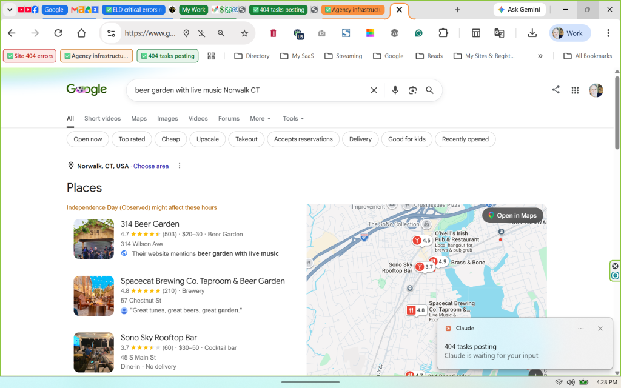The image size is (621, 388).
Task: Click the red trash can extension
Action: pos(274,33)
